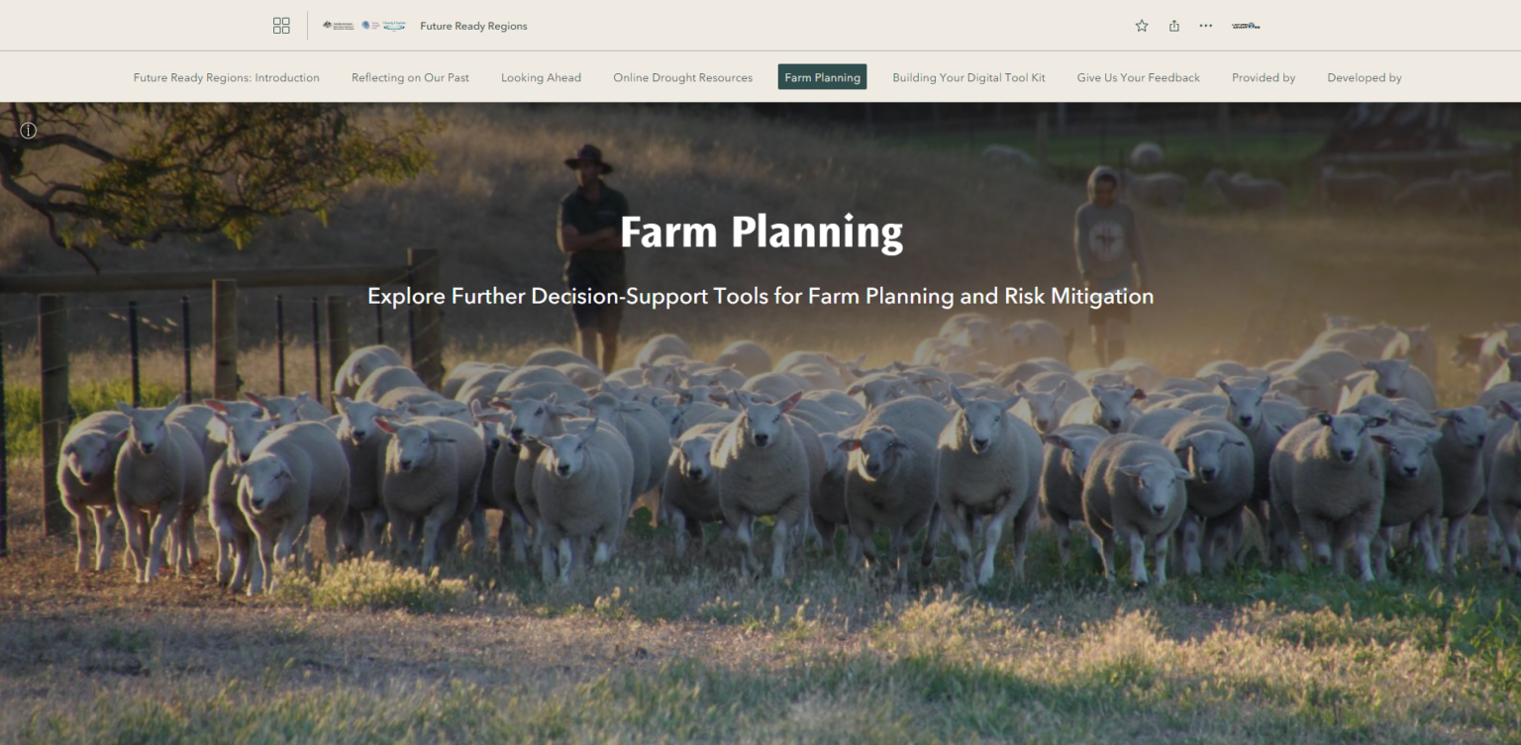Click the logo at header right
Screen dimensions: 1521x745
[x=1246, y=26]
